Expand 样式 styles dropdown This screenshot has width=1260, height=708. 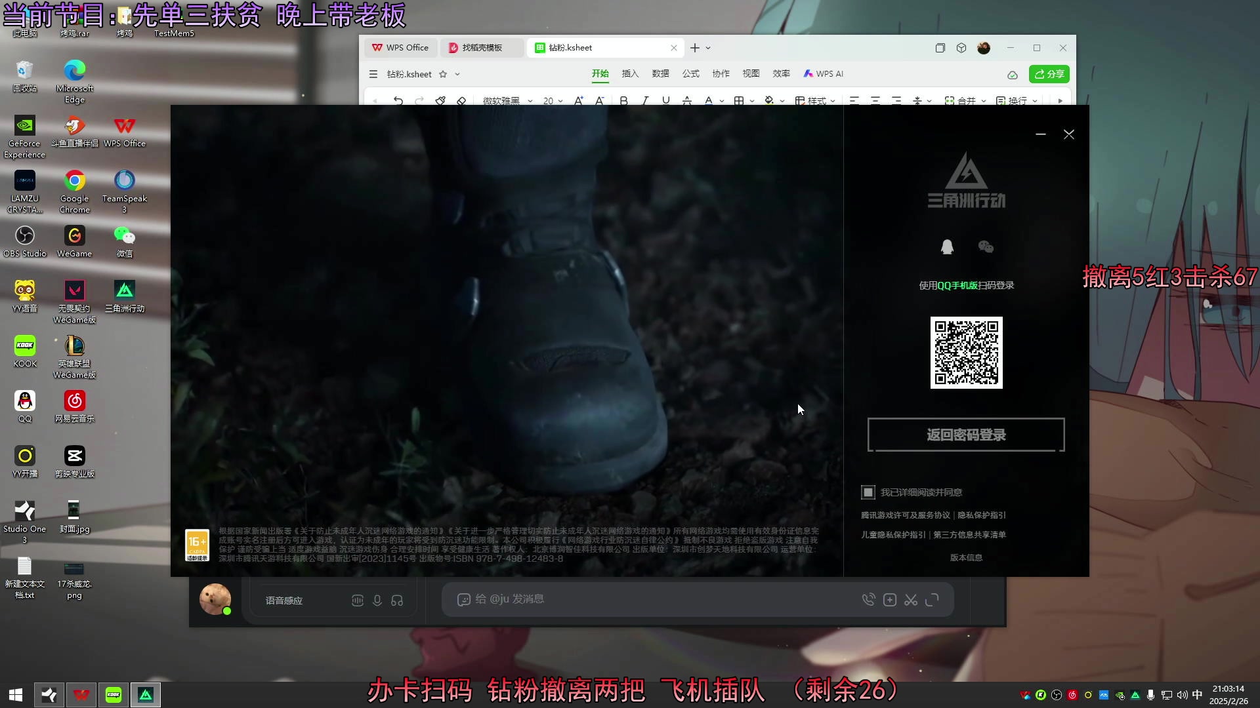(x=833, y=101)
